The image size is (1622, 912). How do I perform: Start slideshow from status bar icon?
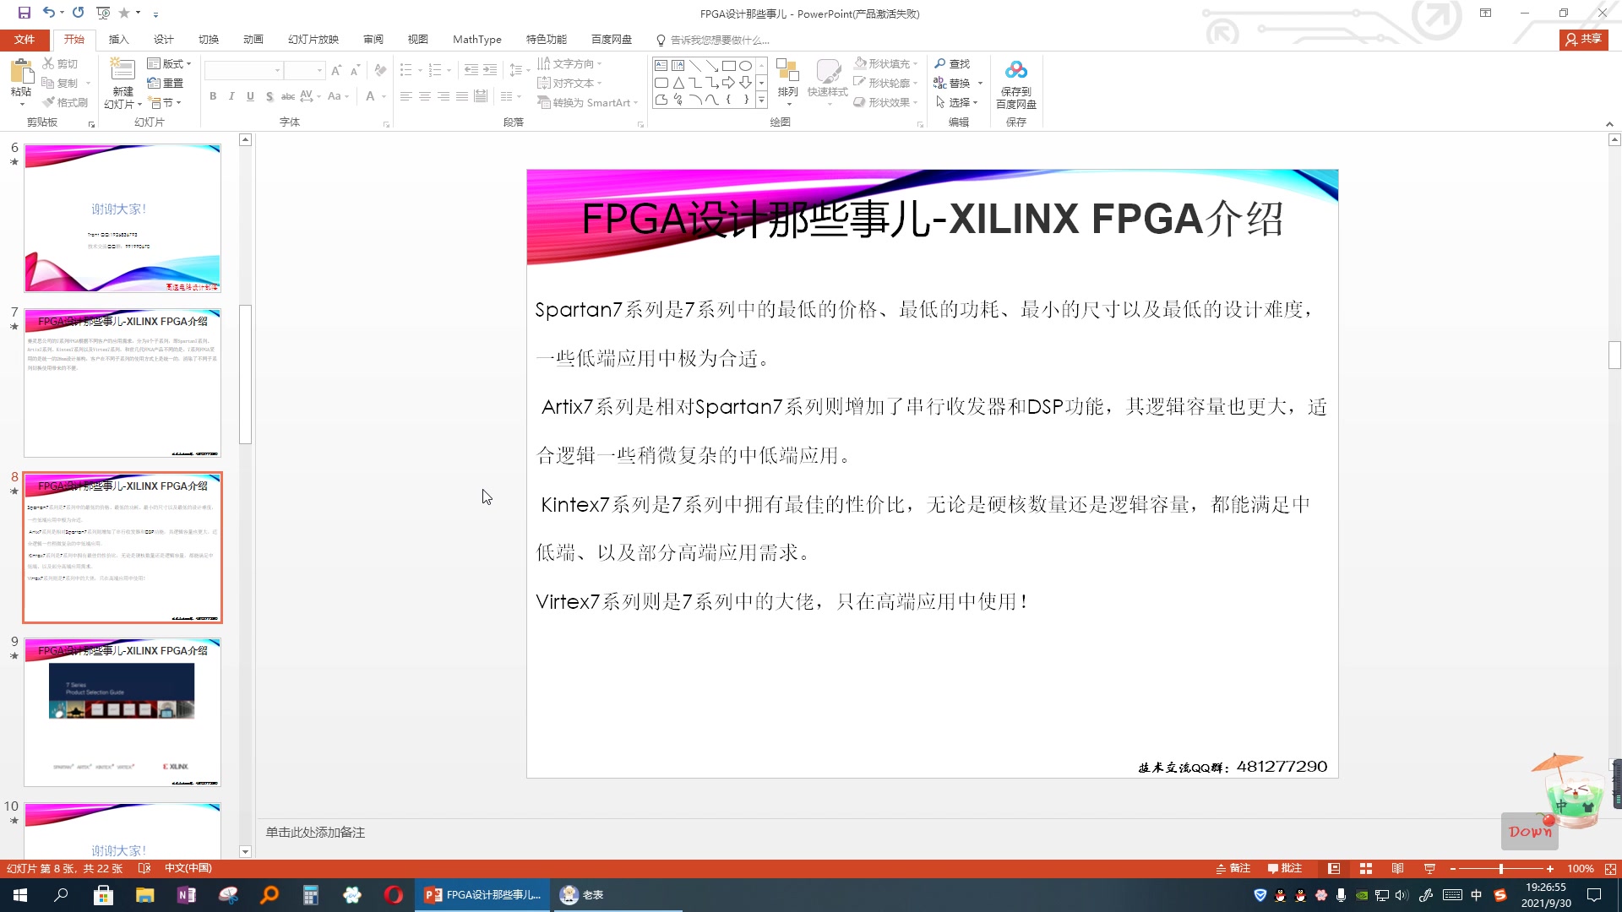pos(1429,869)
